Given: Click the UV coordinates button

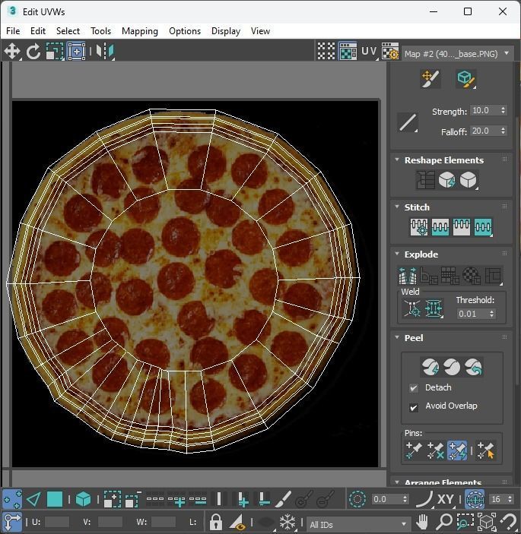Looking at the screenshot, I should click(x=370, y=52).
